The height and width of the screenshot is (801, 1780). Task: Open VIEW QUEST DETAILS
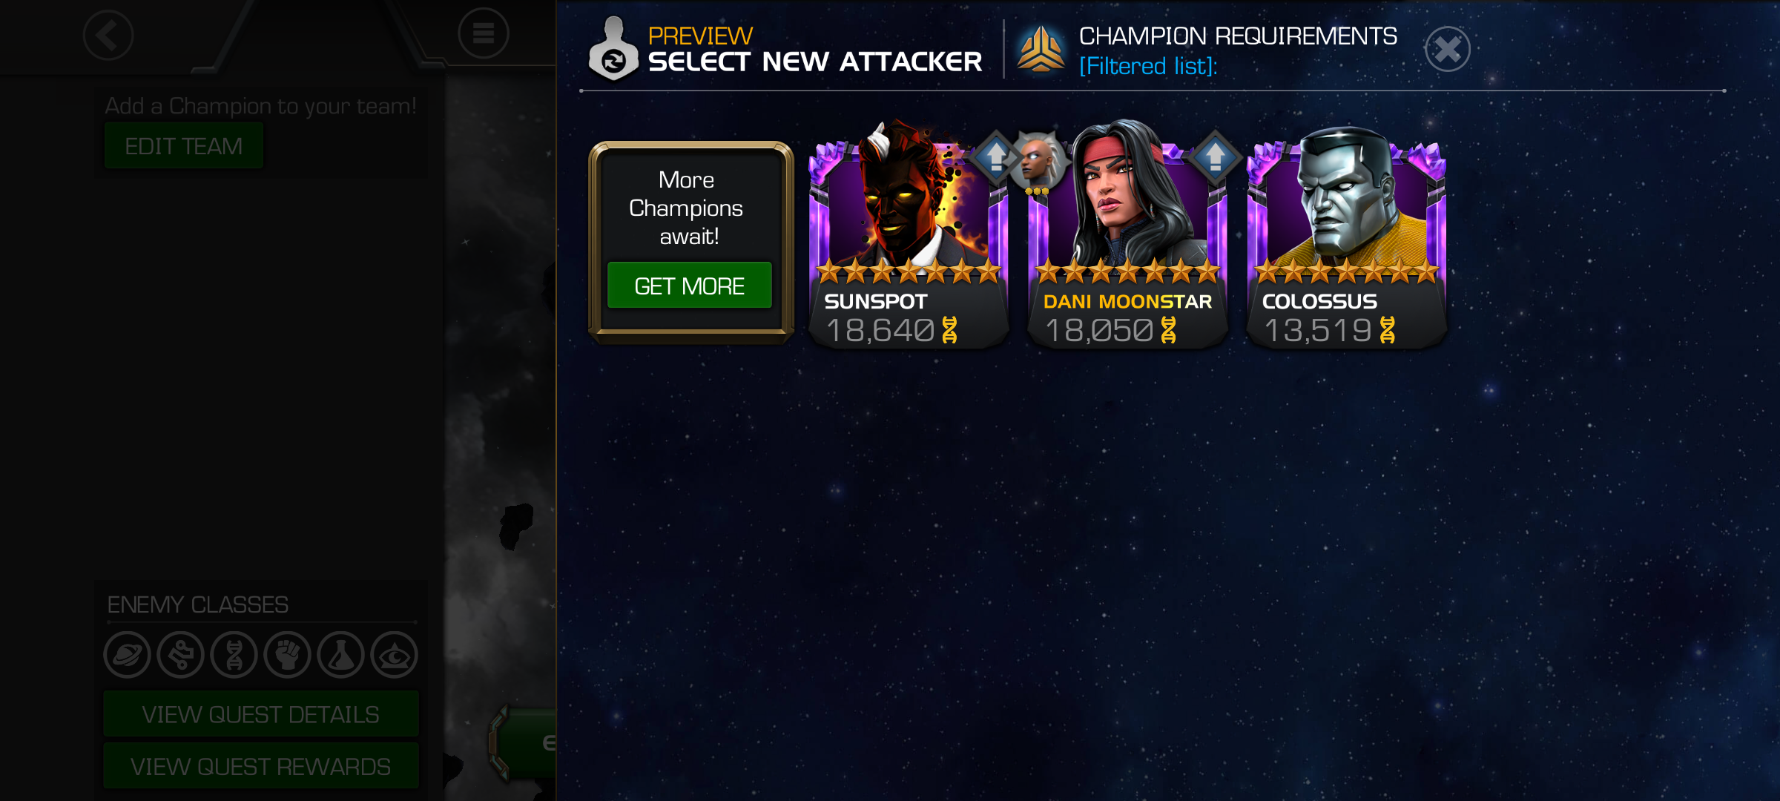pyautogui.click(x=261, y=714)
